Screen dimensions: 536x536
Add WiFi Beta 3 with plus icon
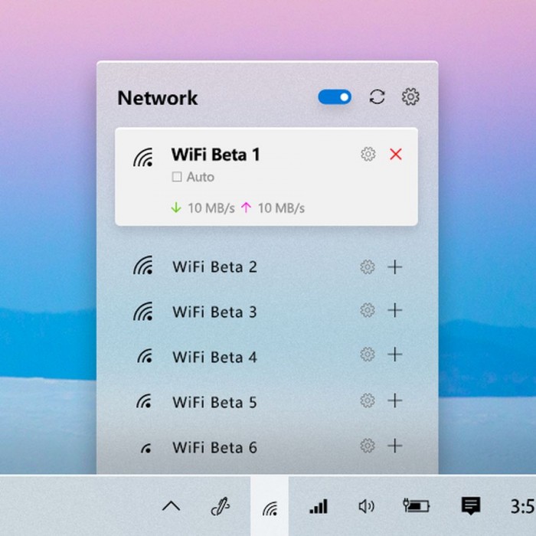point(395,311)
